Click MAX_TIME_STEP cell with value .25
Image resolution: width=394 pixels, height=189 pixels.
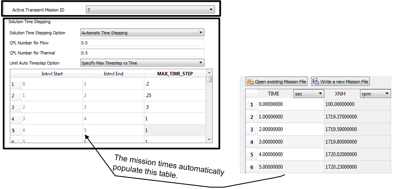175,95
